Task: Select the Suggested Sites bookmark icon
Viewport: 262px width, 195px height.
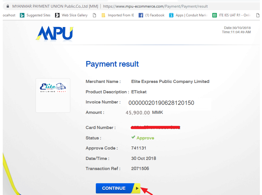Action: pyautogui.click(x=22, y=15)
